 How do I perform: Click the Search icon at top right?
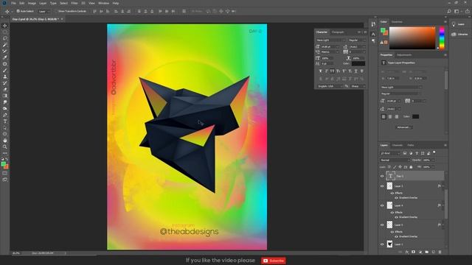coord(449,11)
